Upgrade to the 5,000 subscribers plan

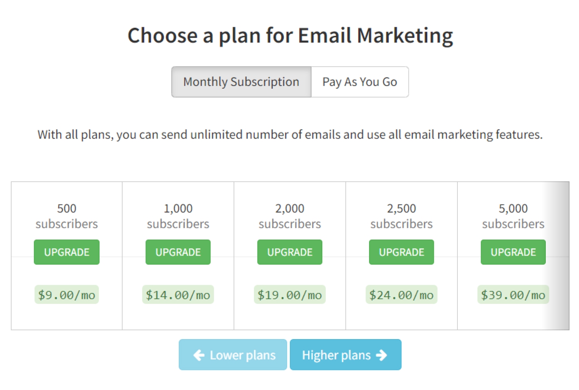tap(513, 252)
